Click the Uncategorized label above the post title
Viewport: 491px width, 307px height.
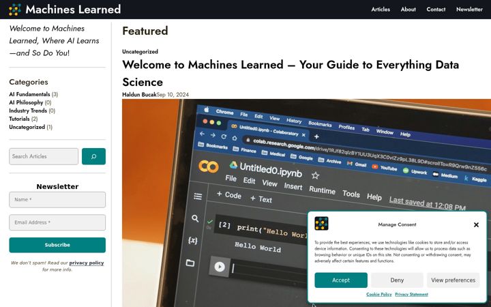pyautogui.click(x=140, y=52)
